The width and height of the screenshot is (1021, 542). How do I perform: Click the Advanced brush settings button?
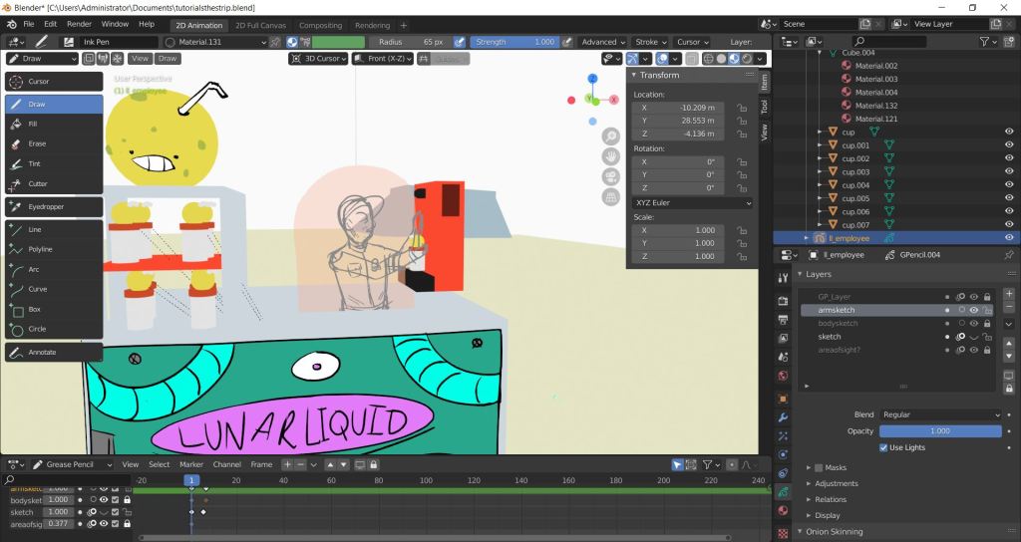pos(603,42)
